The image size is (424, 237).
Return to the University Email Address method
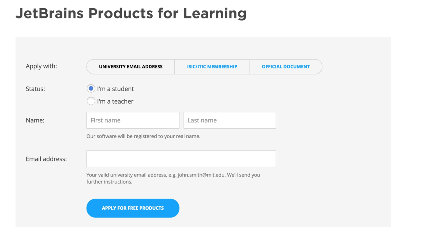pyautogui.click(x=130, y=67)
